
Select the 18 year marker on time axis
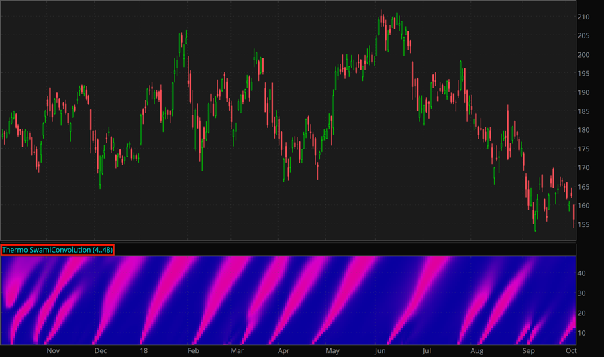(144, 350)
